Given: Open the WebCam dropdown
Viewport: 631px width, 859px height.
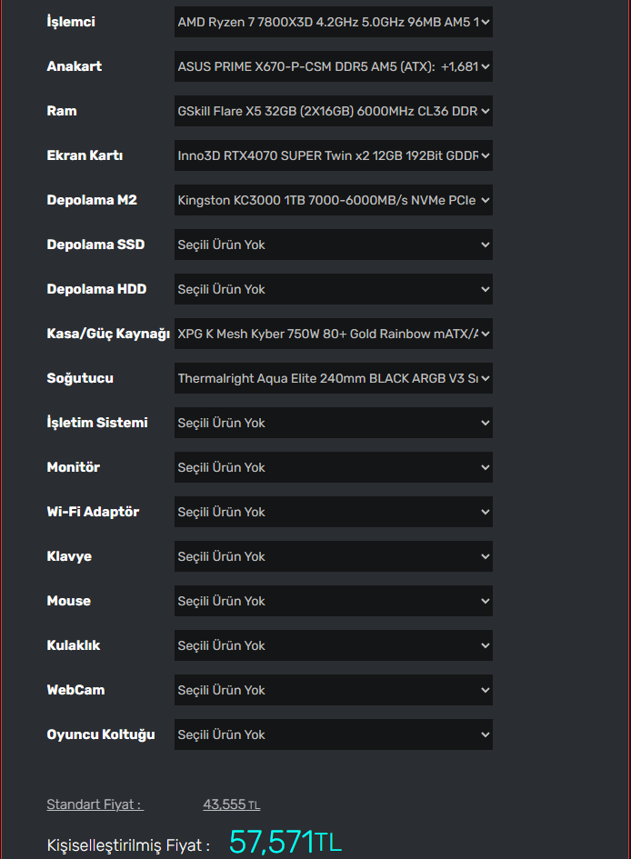Looking at the screenshot, I should [x=333, y=690].
